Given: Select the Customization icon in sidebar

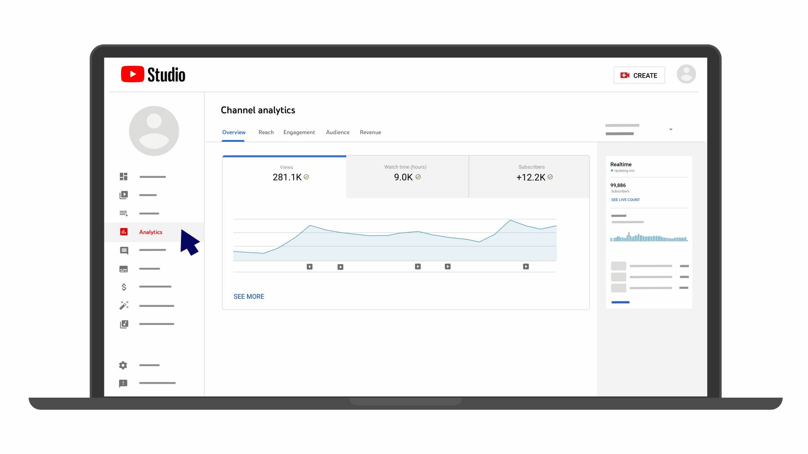Looking at the screenshot, I should point(123,306).
